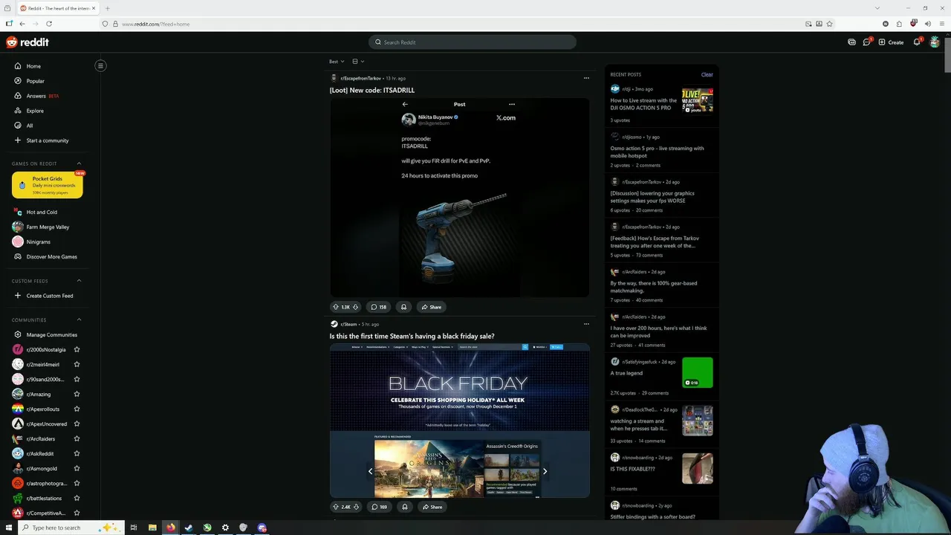Open overflow menu on EscapefromTarkov post
This screenshot has width=951, height=535.
coord(586,78)
